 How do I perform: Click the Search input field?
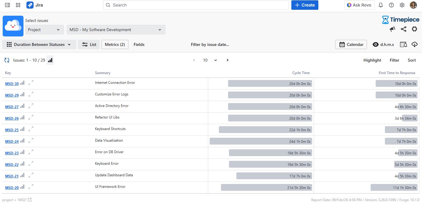pyautogui.click(x=196, y=5)
